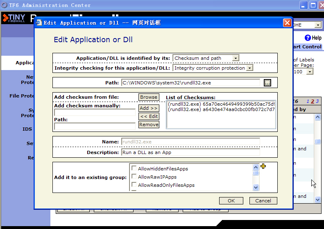This screenshot has width=324, height=229.
Task: Click the background list vertical scrollbar thumb
Action: pos(317,142)
